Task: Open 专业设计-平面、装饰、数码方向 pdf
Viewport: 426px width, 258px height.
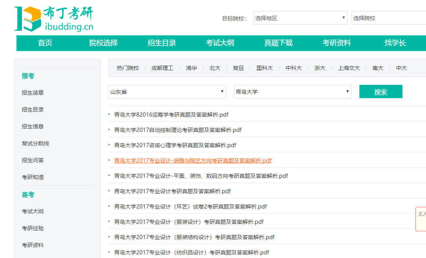Action: coord(201,176)
